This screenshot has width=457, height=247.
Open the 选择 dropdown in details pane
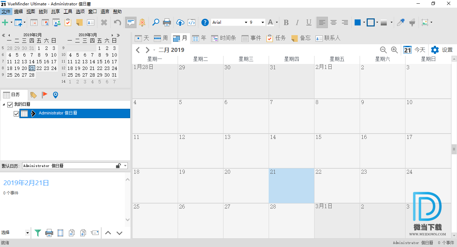click(x=27, y=233)
